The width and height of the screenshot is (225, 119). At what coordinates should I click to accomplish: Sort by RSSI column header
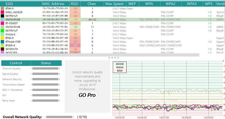(x=75, y=4)
